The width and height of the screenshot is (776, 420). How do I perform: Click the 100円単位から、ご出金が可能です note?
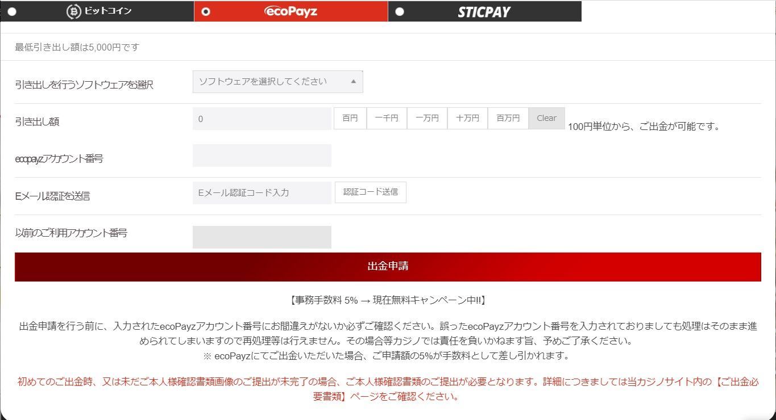click(644, 127)
